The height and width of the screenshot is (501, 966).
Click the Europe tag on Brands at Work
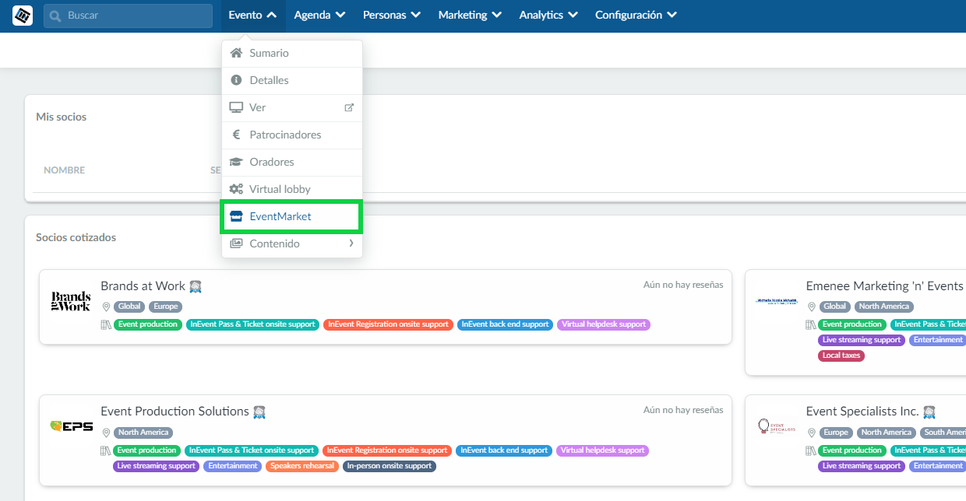click(x=165, y=307)
